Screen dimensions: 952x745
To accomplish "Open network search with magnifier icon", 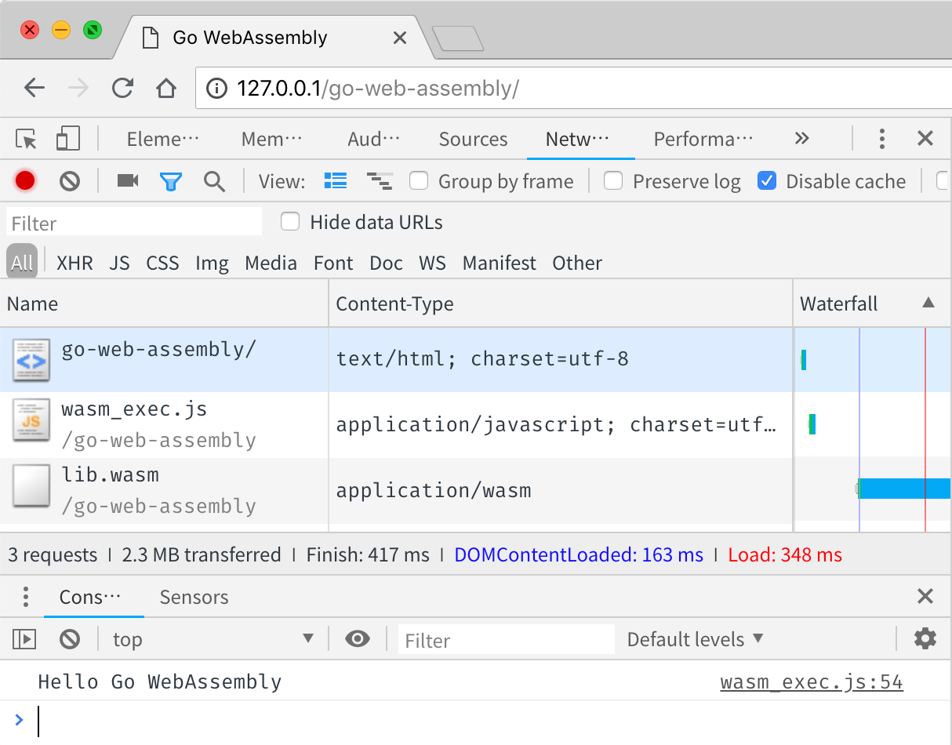I will (214, 182).
